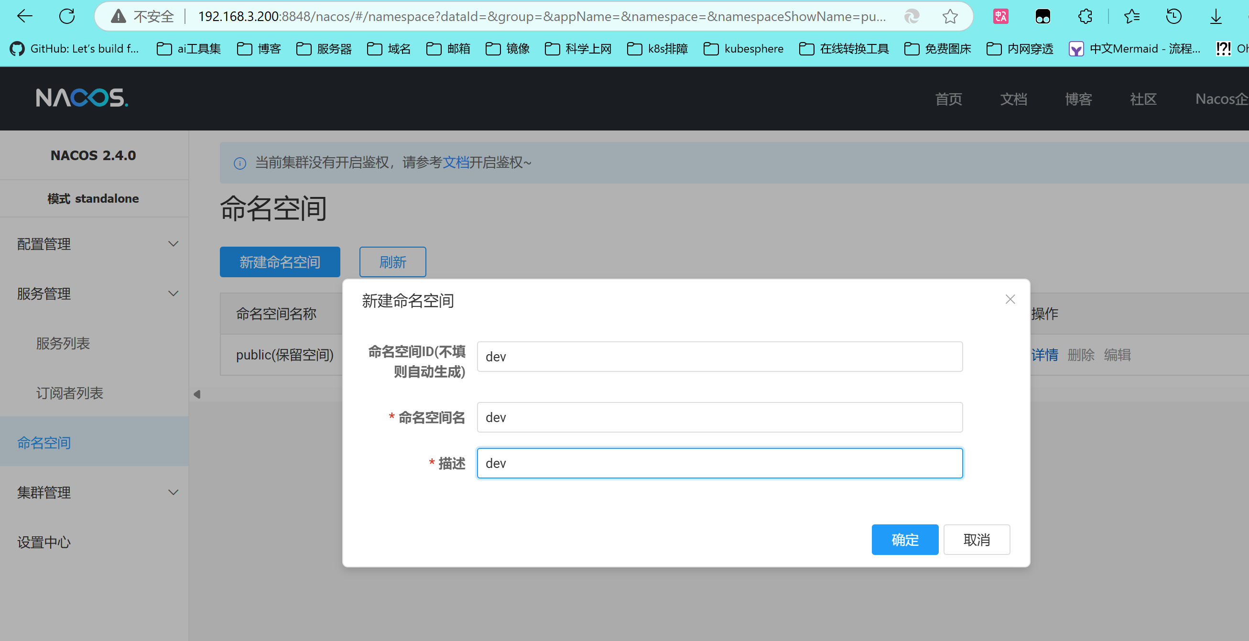The height and width of the screenshot is (641, 1249).
Task: Open the browser extensions puzzle icon
Action: 1085,16
